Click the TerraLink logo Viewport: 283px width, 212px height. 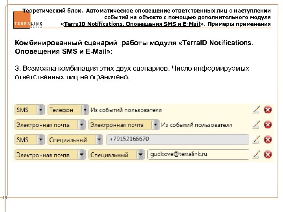pyautogui.click(x=28, y=20)
